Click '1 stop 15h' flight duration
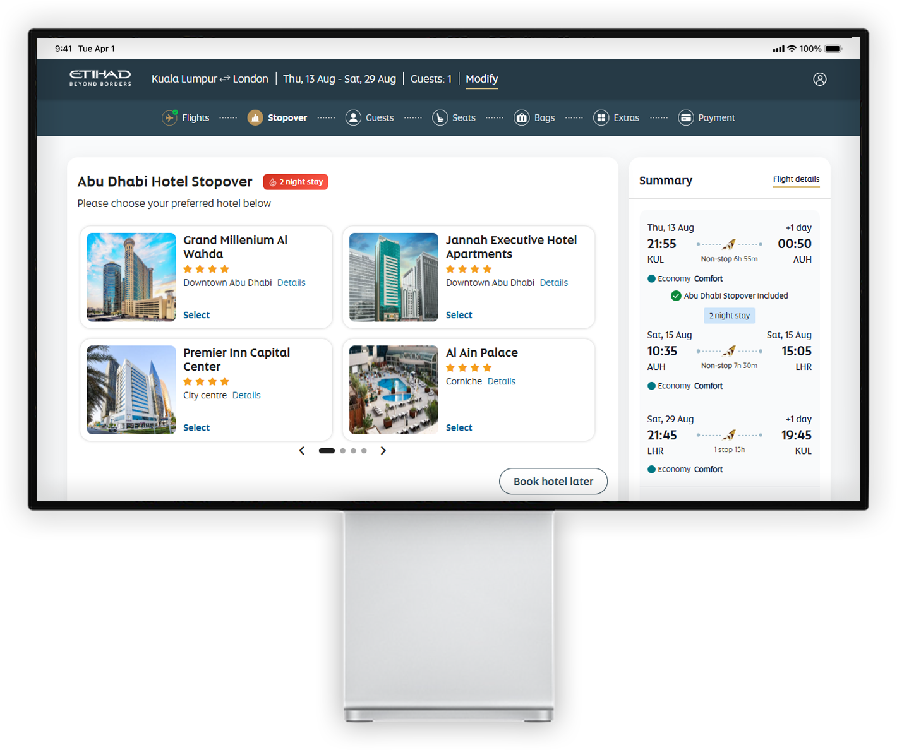Image resolution: width=897 pixels, height=750 pixels. (x=730, y=449)
